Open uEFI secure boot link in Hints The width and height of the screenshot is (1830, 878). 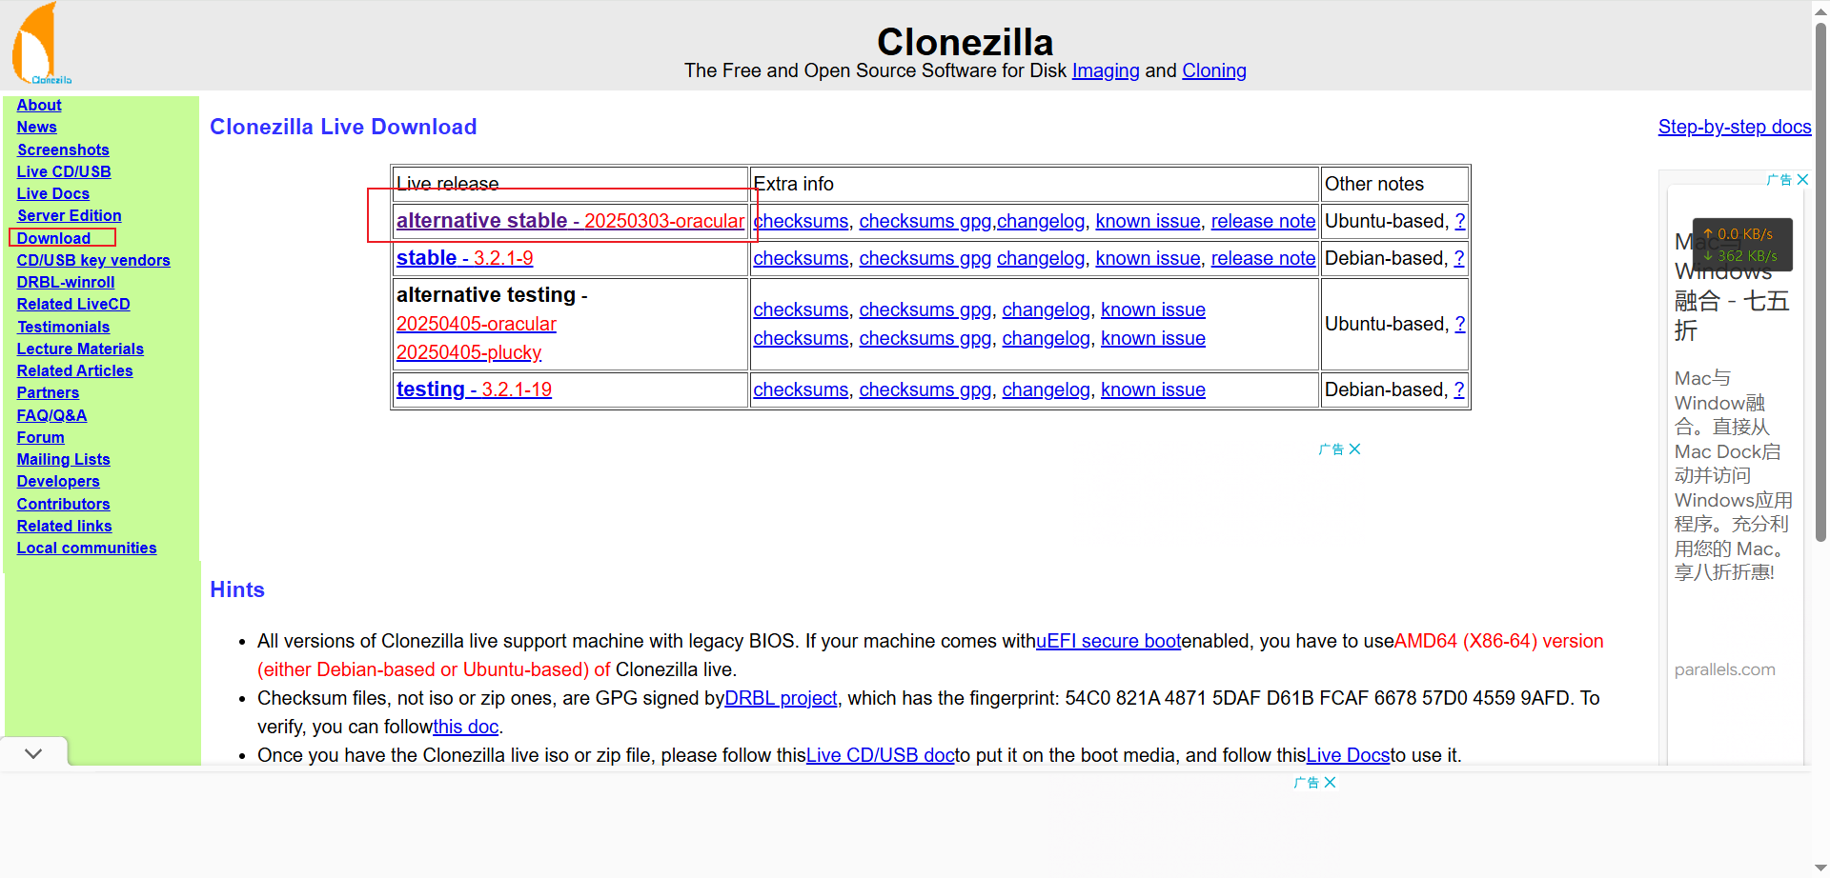(1108, 641)
